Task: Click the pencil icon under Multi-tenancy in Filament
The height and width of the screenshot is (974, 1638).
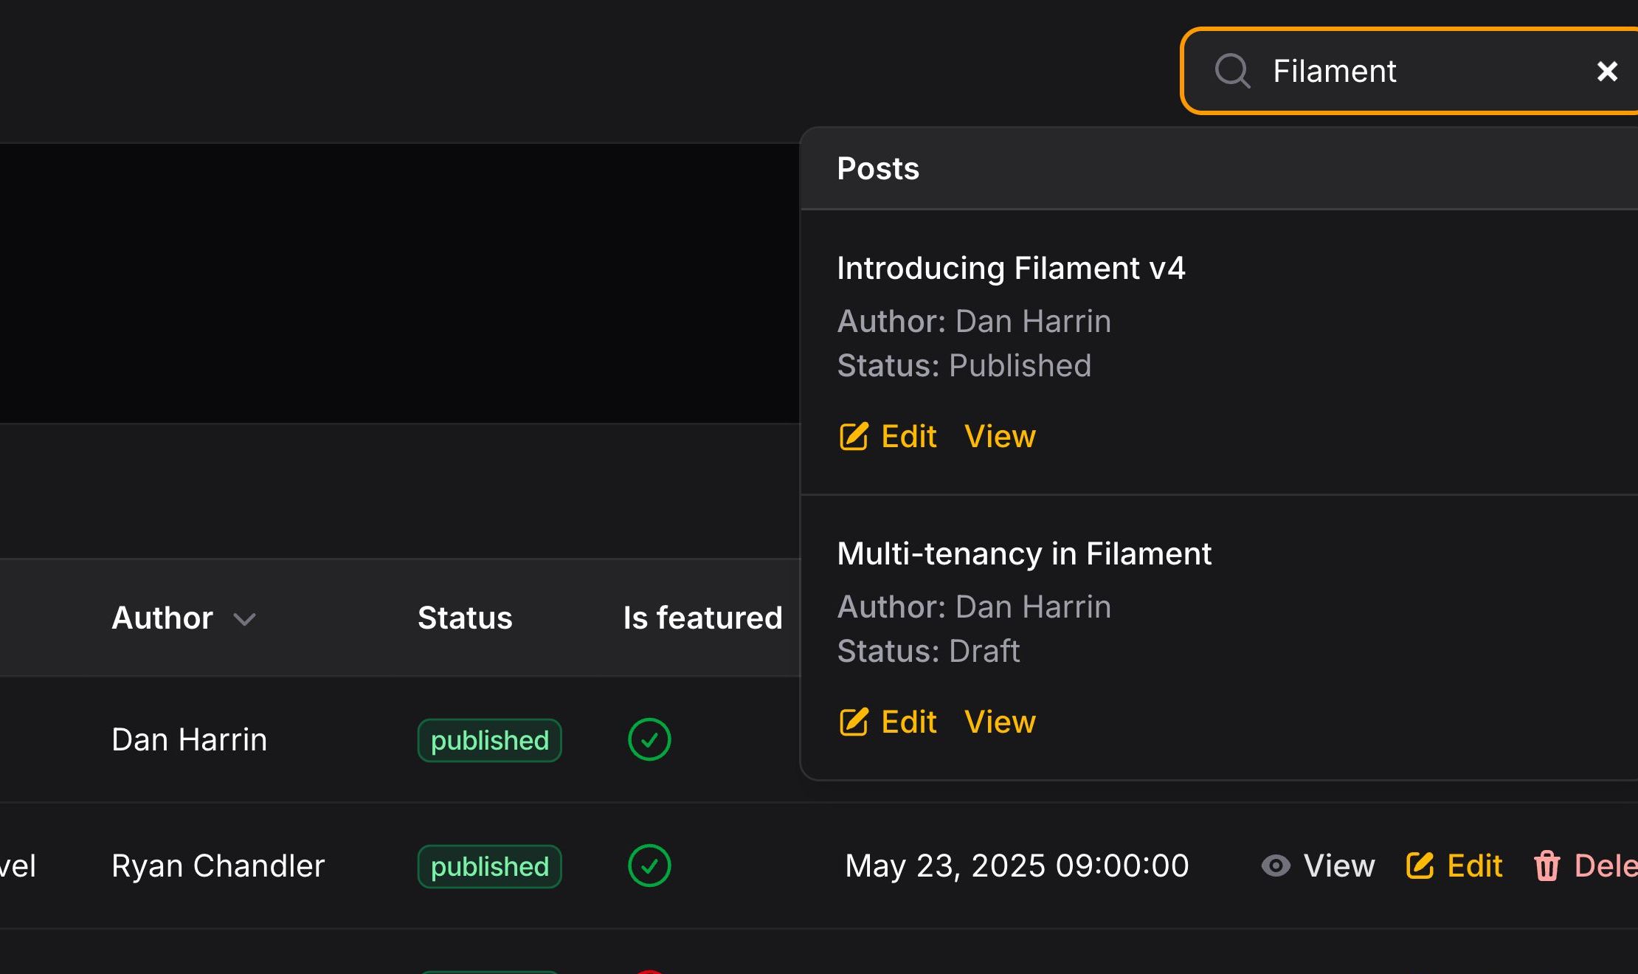Action: [854, 722]
